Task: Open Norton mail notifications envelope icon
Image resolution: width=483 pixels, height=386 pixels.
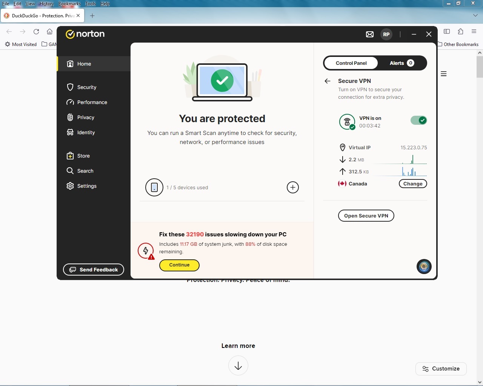Action: 370,34
